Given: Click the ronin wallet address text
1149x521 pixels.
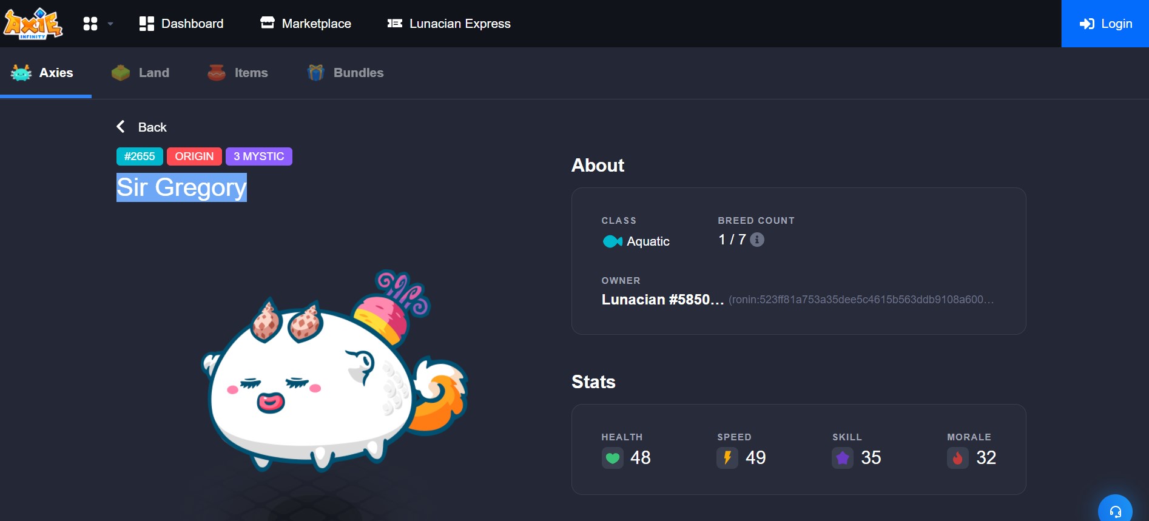Looking at the screenshot, I should 861,300.
